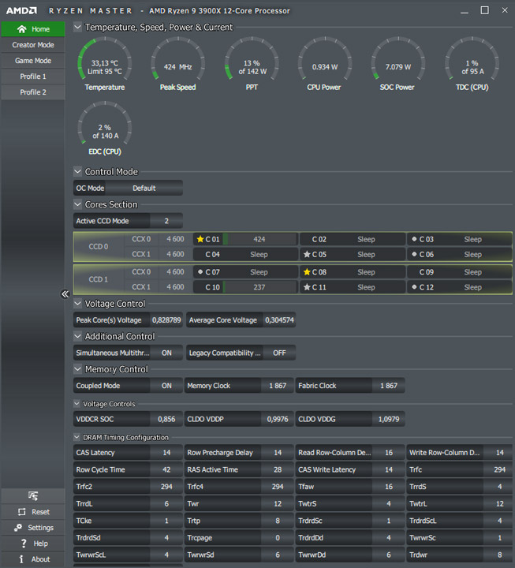
Task: Click the dot marker on core C 07
Action: pyautogui.click(x=200, y=271)
